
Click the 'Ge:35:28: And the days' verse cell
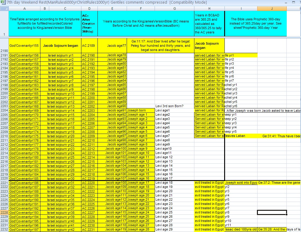[x=279, y=229]
